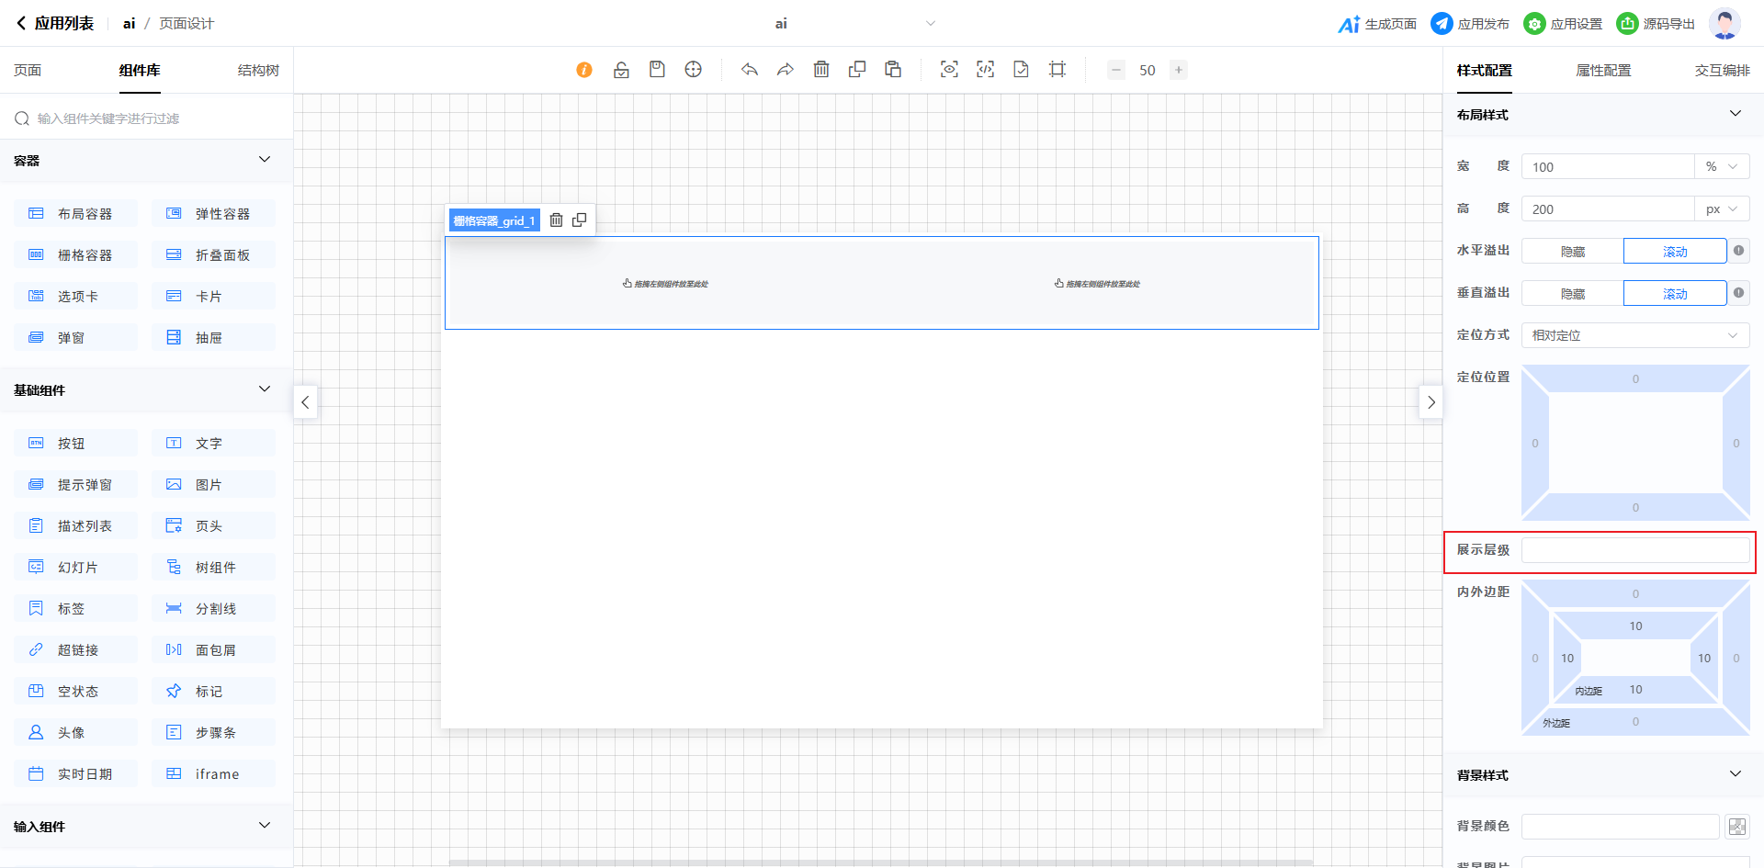
Task: Switch to the 结构树 tab
Action: point(258,71)
